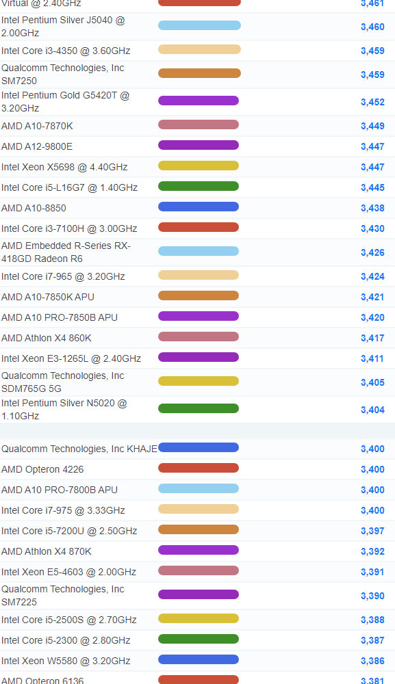This screenshot has height=684, width=395.
Task: Click the 3,404 Pentium Silver N5020 score
Action: 372,410
